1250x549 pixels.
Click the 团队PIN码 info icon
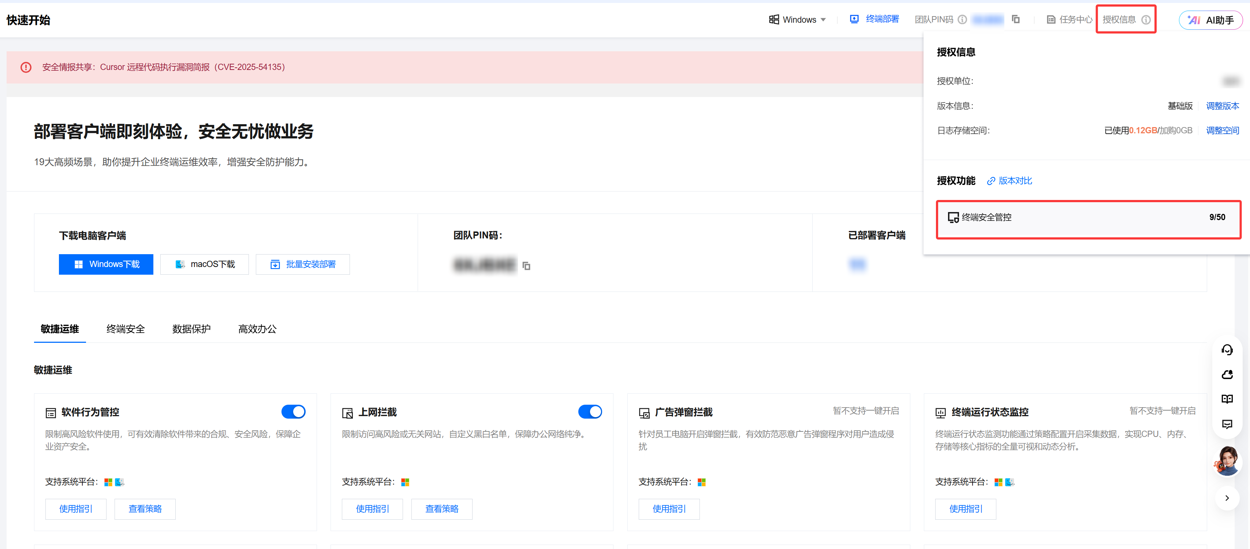962,19
